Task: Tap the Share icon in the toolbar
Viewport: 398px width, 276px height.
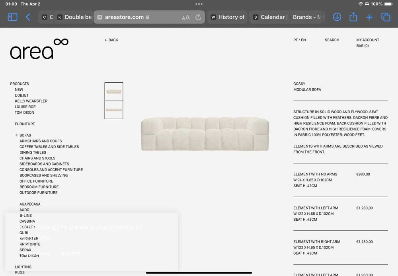Action: click(x=353, y=17)
